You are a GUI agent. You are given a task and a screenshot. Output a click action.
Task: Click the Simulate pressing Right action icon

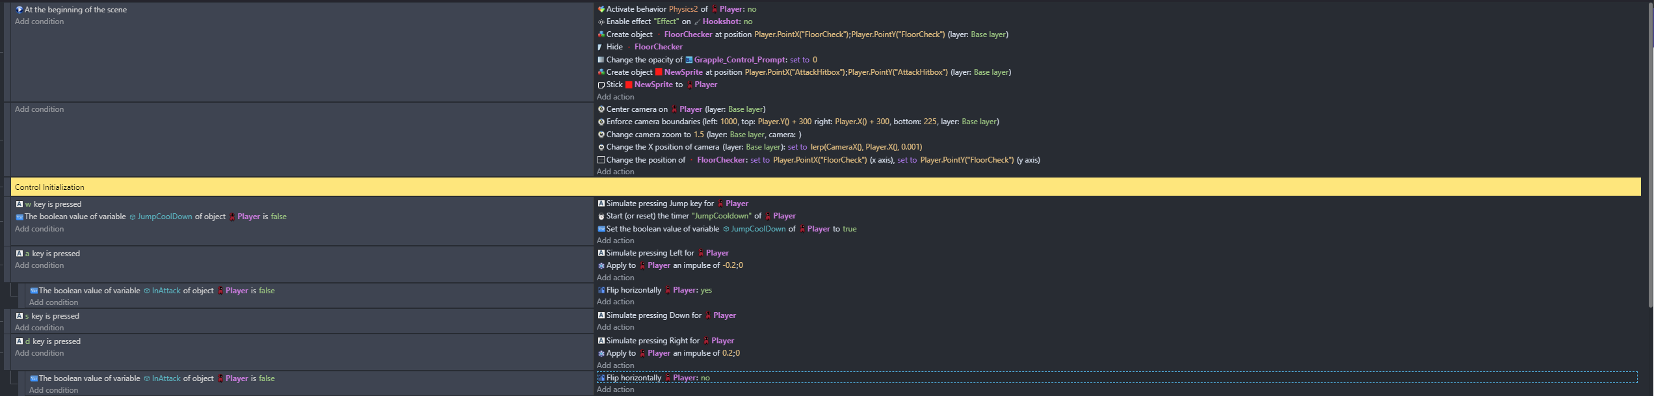pos(601,341)
